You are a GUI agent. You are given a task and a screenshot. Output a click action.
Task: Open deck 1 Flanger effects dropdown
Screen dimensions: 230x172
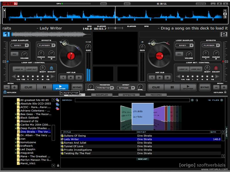point(46,45)
